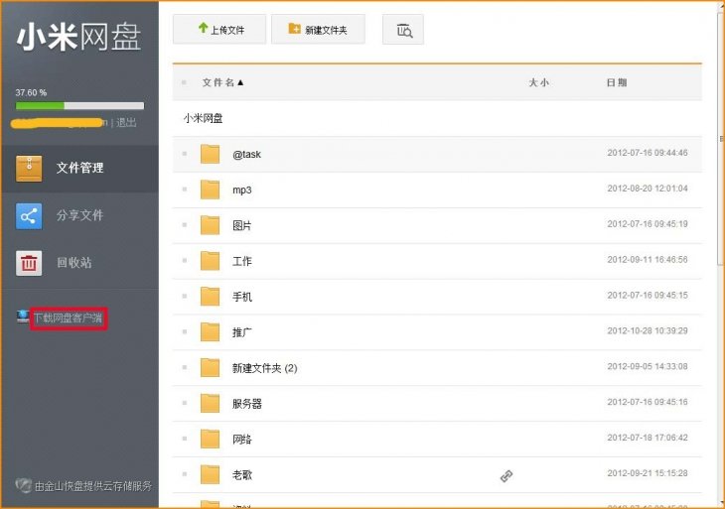Screen dimensions: 725x509
Task: Tick the checkbox for @task folder
Action: [185, 154]
